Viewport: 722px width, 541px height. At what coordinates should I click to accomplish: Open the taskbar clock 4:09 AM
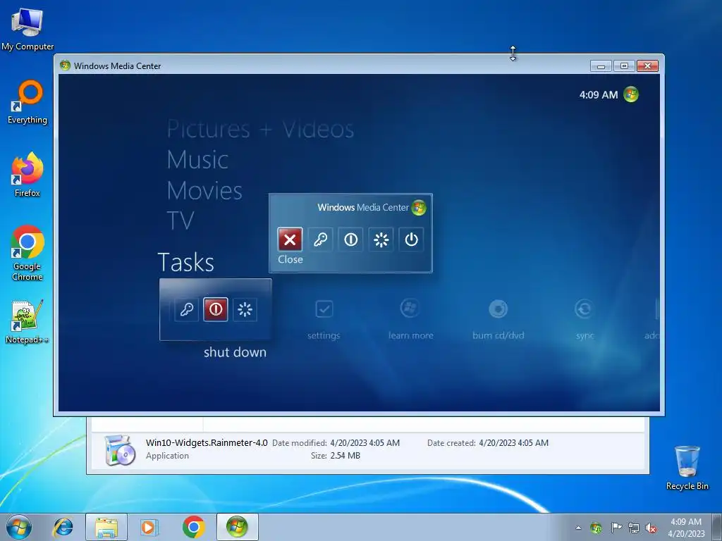[686, 528]
